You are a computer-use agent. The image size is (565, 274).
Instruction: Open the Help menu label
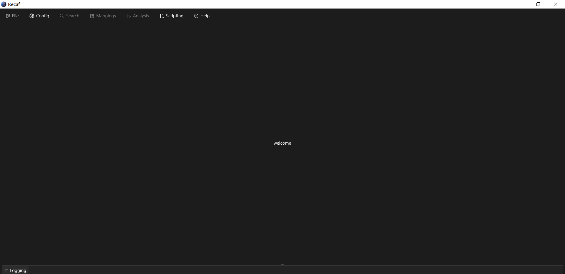[205, 16]
